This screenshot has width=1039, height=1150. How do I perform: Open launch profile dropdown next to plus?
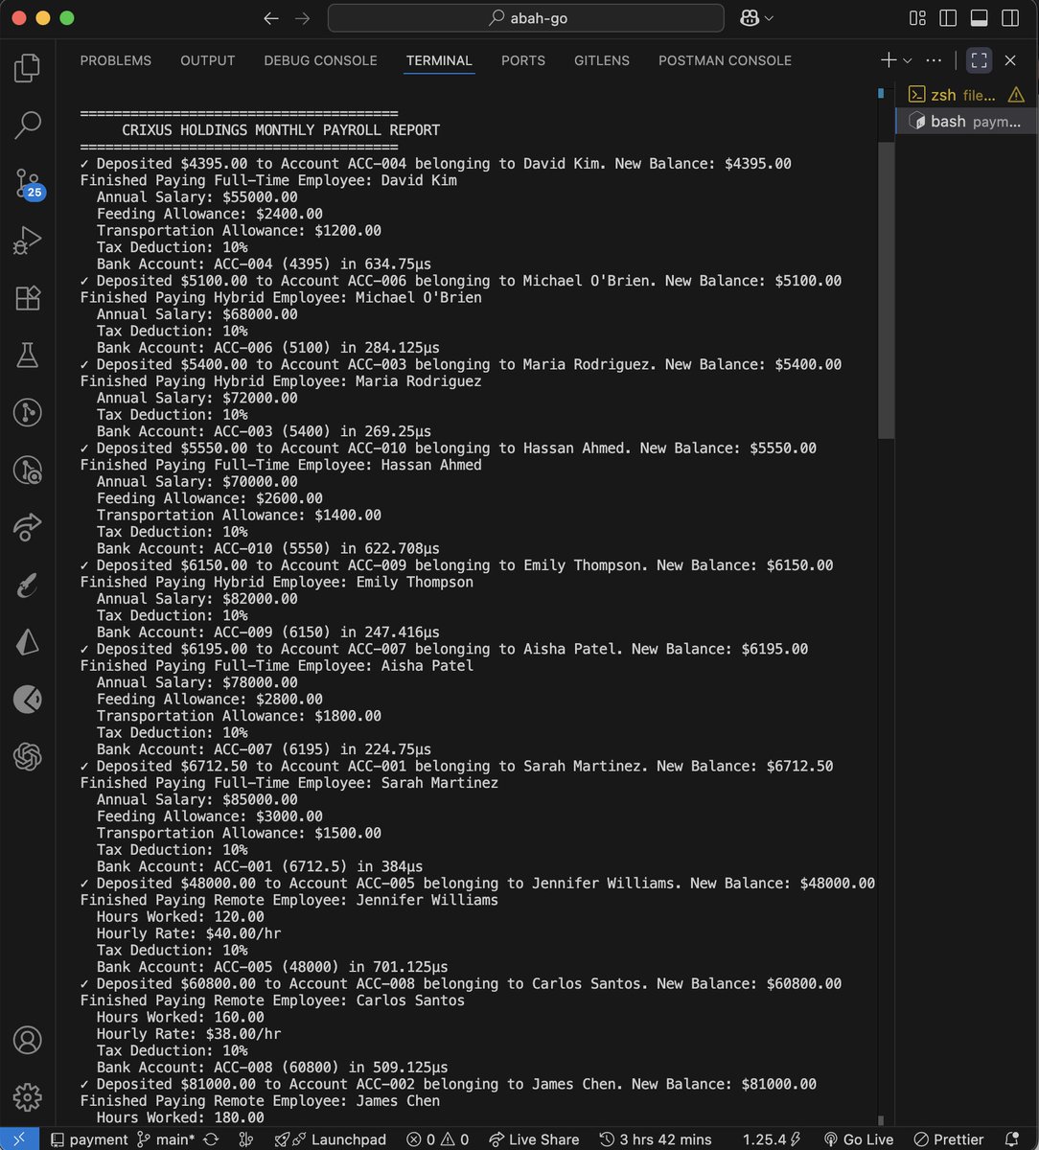[x=908, y=60]
